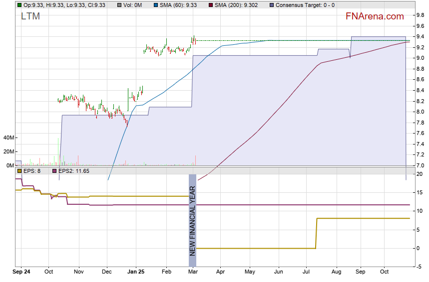429x282 pixels.
Task: Select the NEW FINANCIAL YEAR marker bar
Action: [192, 215]
